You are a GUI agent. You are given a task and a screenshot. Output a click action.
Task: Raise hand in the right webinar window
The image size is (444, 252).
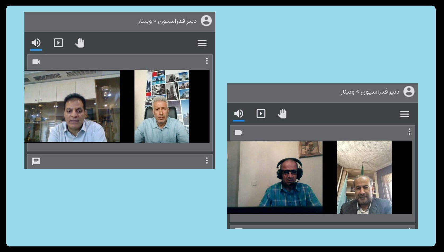click(x=282, y=114)
